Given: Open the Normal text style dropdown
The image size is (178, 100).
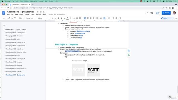Looking at the screenshot, I should (x=30, y=18).
